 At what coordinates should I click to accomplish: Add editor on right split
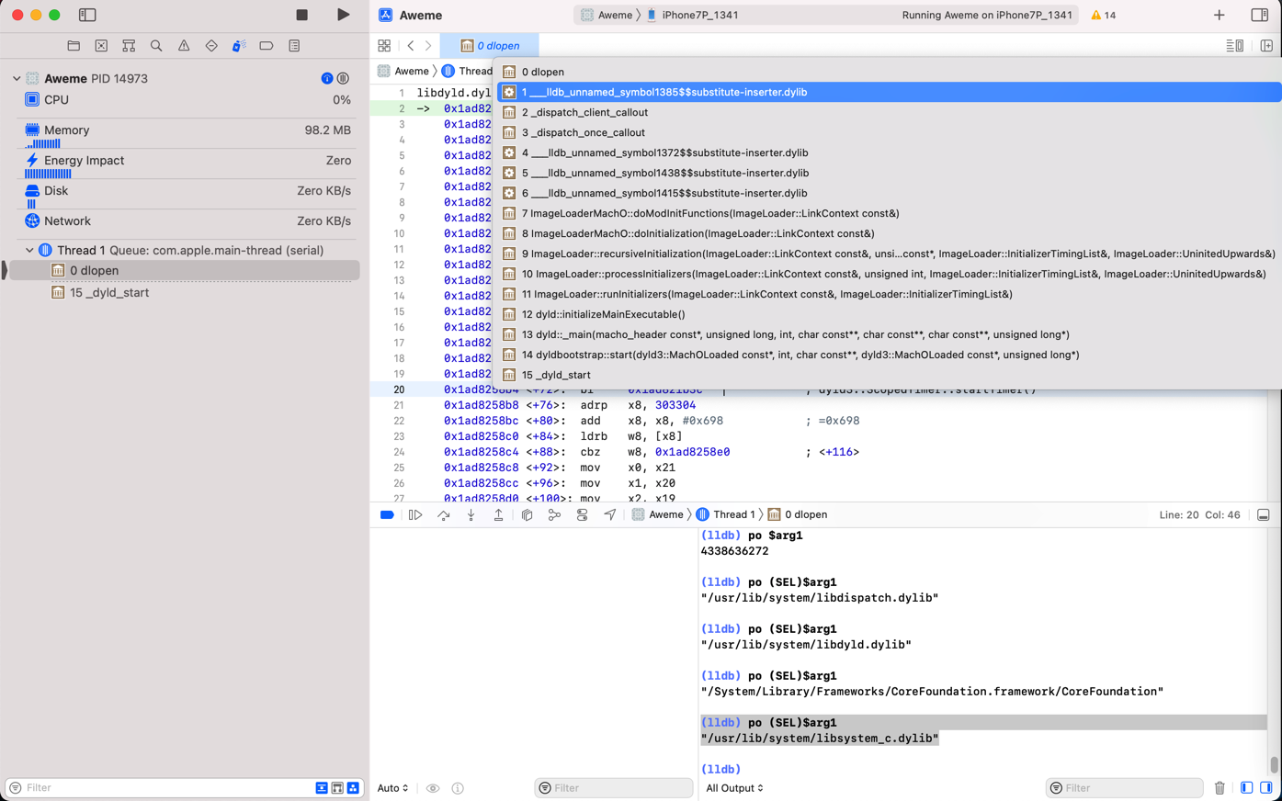(x=1266, y=46)
